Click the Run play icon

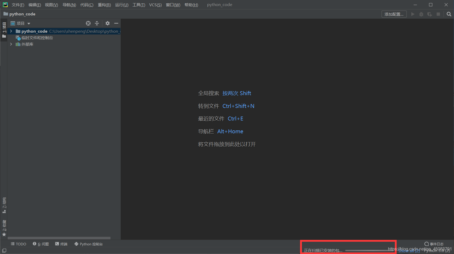(x=413, y=14)
